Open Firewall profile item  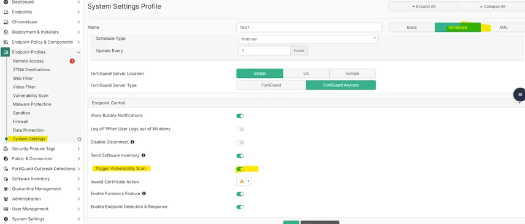(x=20, y=122)
